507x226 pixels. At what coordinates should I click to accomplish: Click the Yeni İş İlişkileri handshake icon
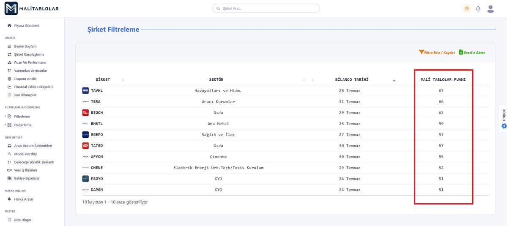(9, 170)
